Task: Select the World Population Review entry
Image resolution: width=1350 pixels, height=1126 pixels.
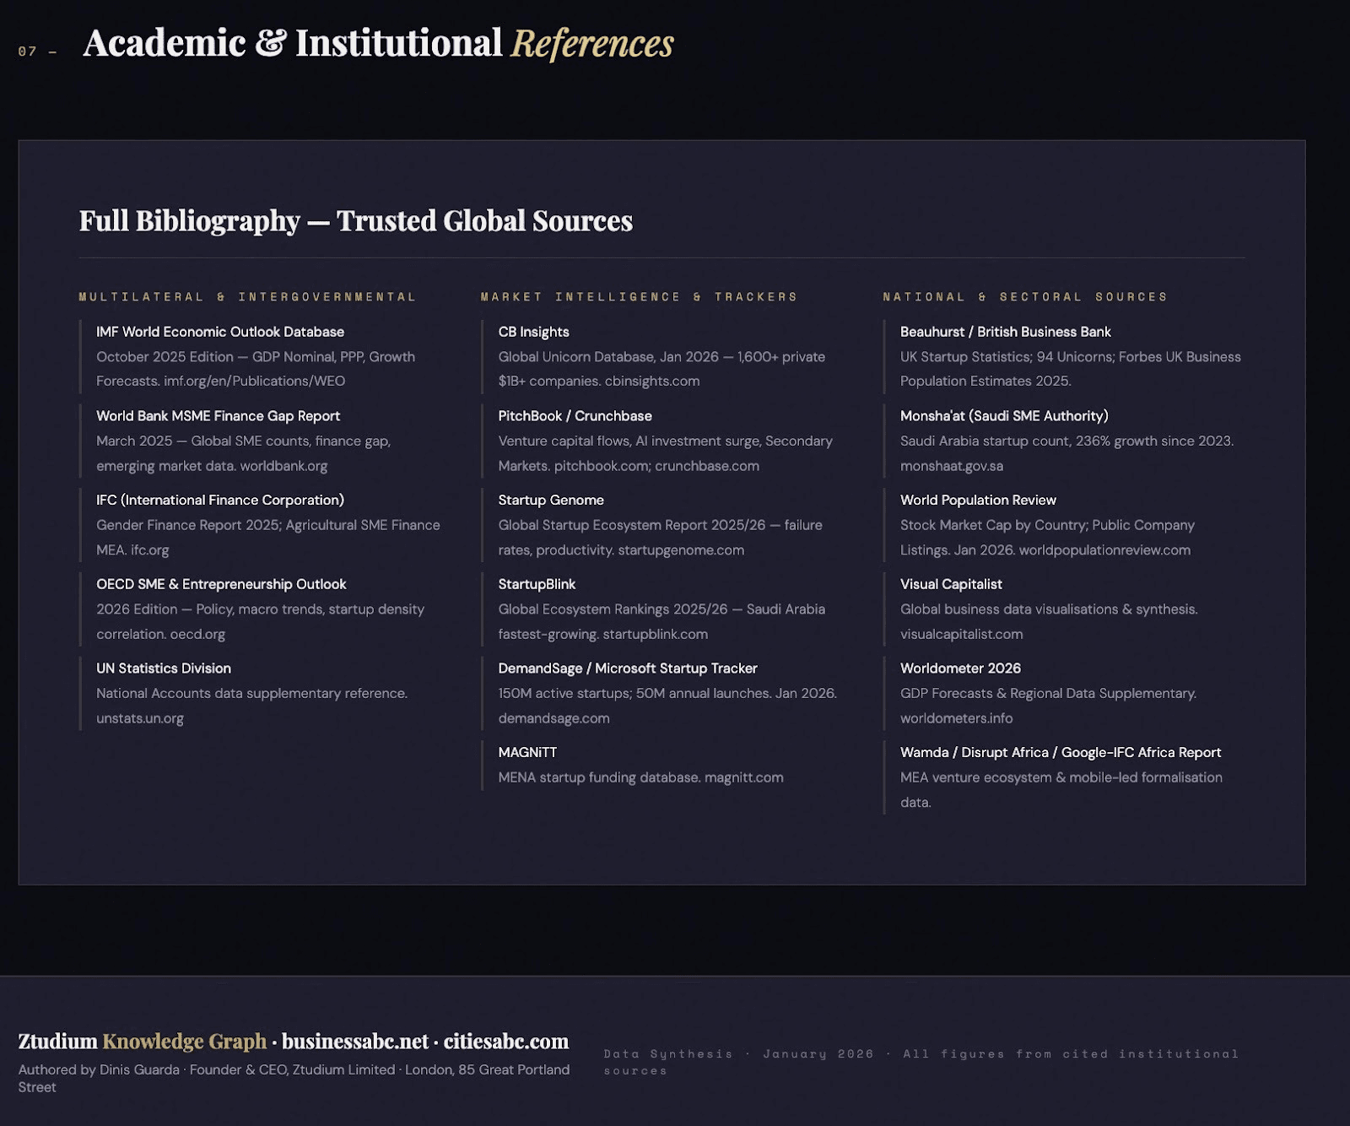Action: pyautogui.click(x=978, y=500)
